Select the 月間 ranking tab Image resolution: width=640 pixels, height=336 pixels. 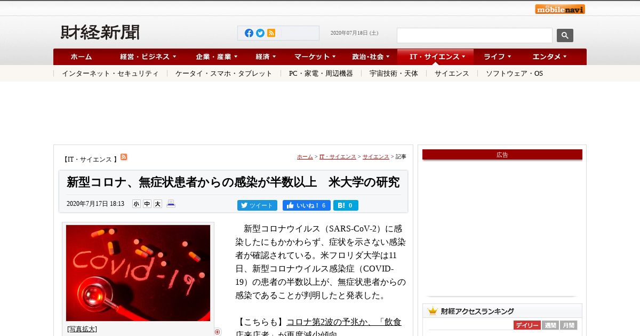pyautogui.click(x=569, y=325)
